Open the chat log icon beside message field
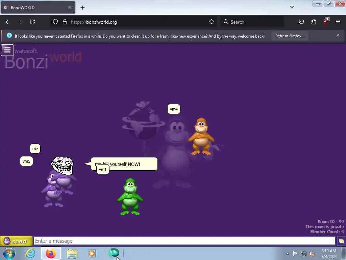The image size is (346, 260). pyautogui.click(x=341, y=241)
